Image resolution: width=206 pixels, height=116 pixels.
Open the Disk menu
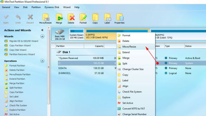tap(25, 7)
